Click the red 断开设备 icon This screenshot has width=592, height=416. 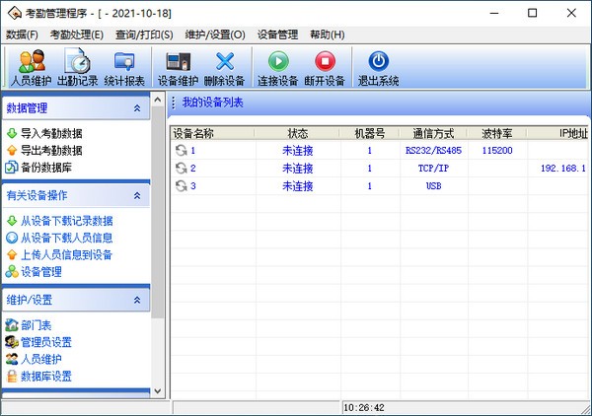point(325,68)
